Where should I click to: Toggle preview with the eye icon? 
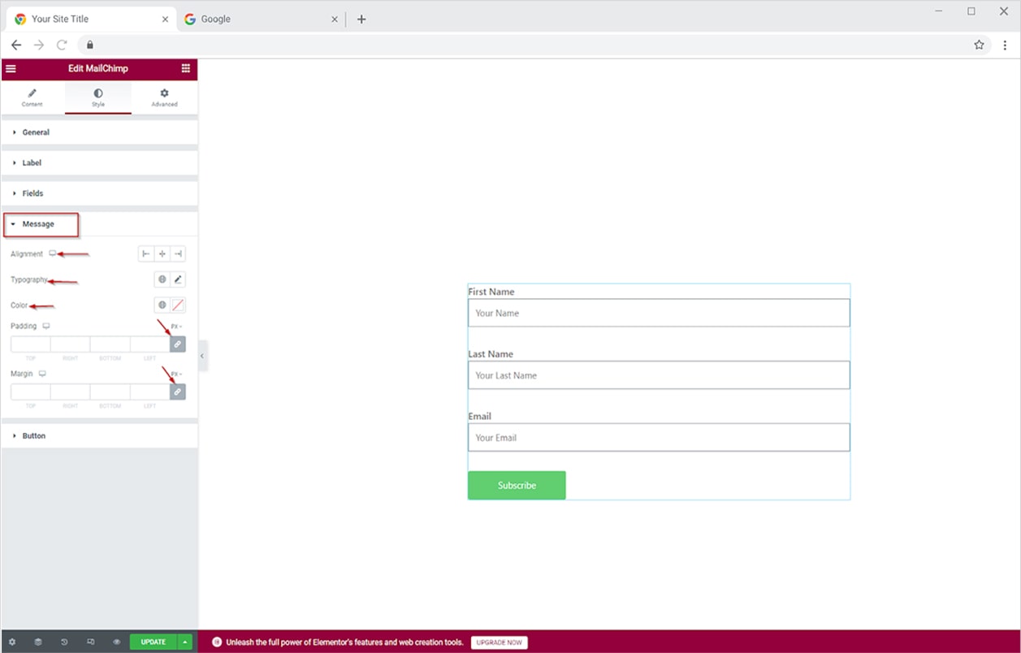tap(116, 642)
